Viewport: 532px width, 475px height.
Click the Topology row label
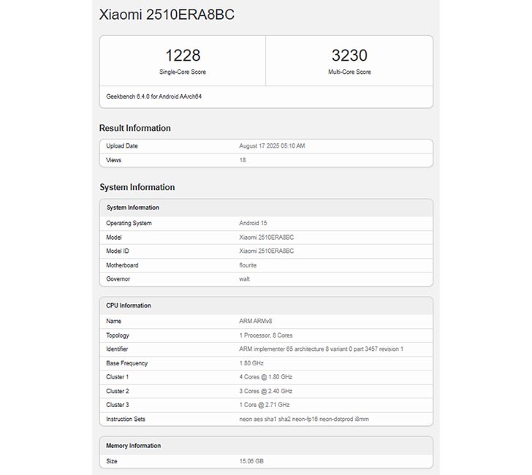point(118,335)
